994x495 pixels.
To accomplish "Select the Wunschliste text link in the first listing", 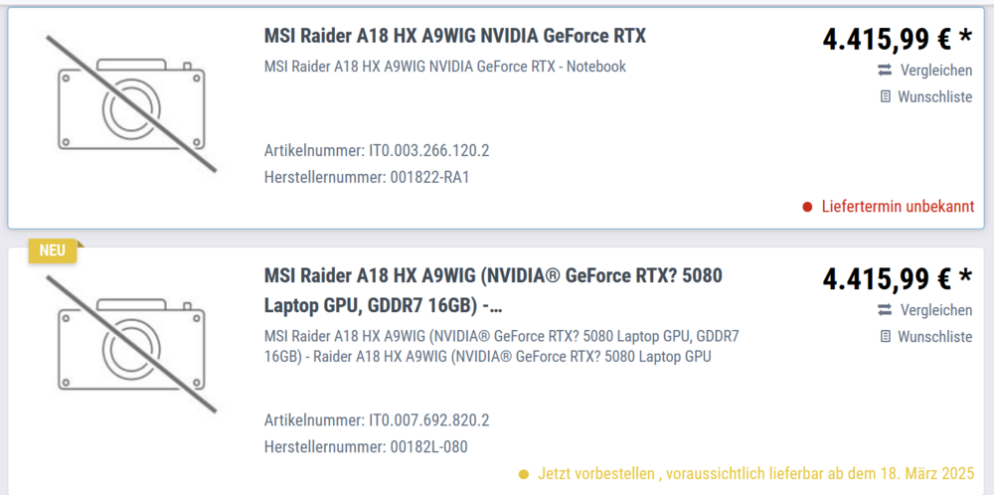I will point(934,97).
